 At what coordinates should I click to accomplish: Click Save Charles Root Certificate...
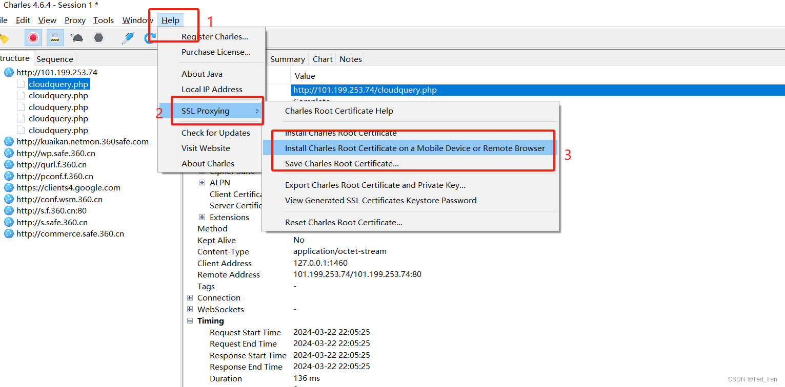coord(410,163)
